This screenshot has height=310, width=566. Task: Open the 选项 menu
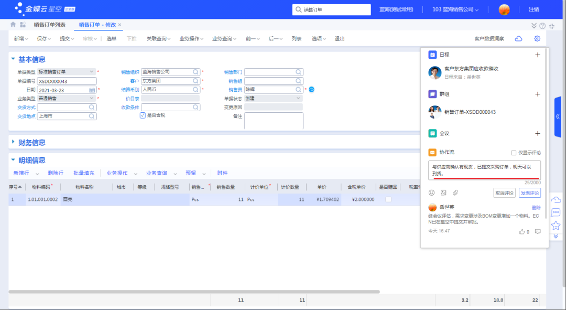(319, 39)
